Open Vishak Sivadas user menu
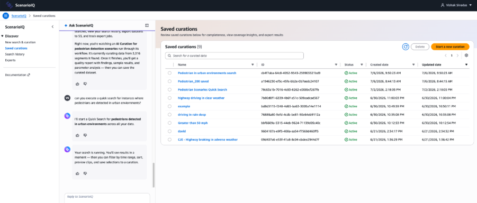477x203 pixels. click(x=456, y=5)
